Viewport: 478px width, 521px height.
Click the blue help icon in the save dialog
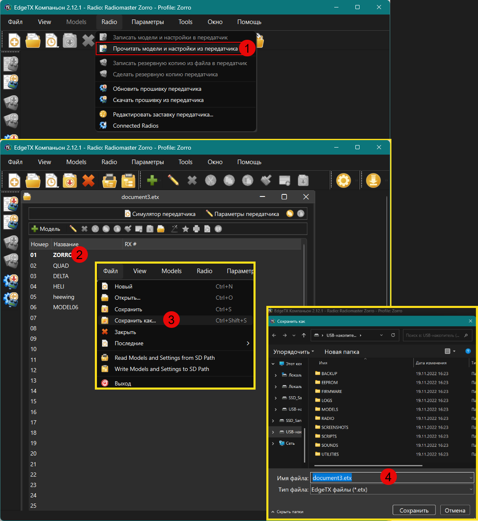[468, 351]
